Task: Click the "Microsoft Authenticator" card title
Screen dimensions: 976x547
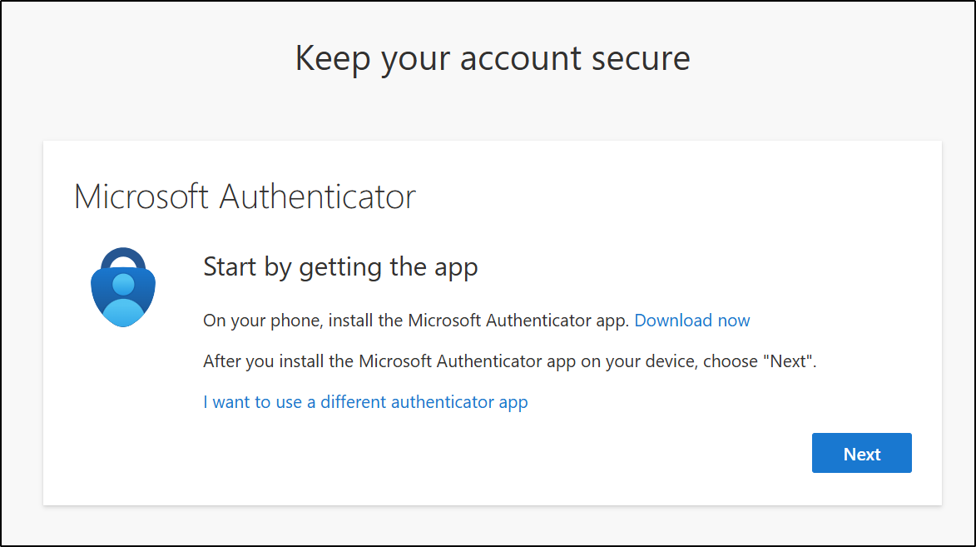Action: tap(245, 196)
